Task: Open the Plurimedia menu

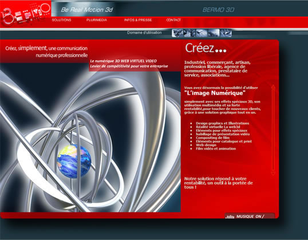Action: tap(97, 20)
